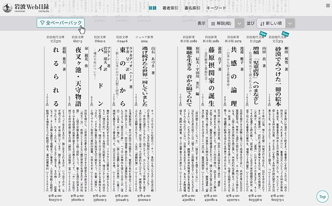The height and width of the screenshot is (206, 332).
Task: Jump back up with the Top button
Action: (322, 197)
